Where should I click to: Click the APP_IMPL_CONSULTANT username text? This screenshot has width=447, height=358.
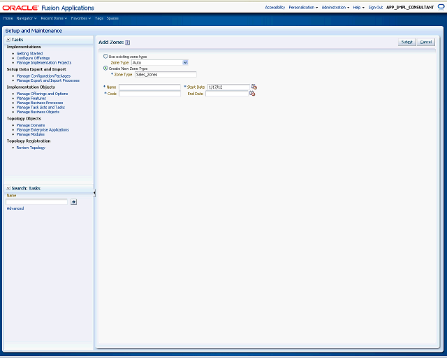pyautogui.click(x=410, y=8)
